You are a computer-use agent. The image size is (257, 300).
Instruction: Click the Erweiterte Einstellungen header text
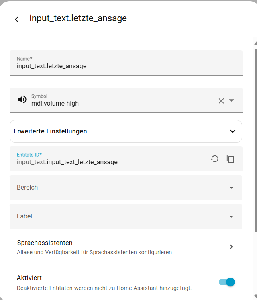pyautogui.click(x=50, y=131)
